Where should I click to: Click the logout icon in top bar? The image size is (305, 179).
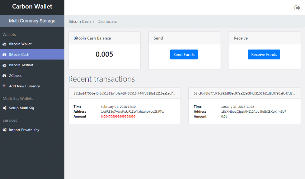pos(297,8)
